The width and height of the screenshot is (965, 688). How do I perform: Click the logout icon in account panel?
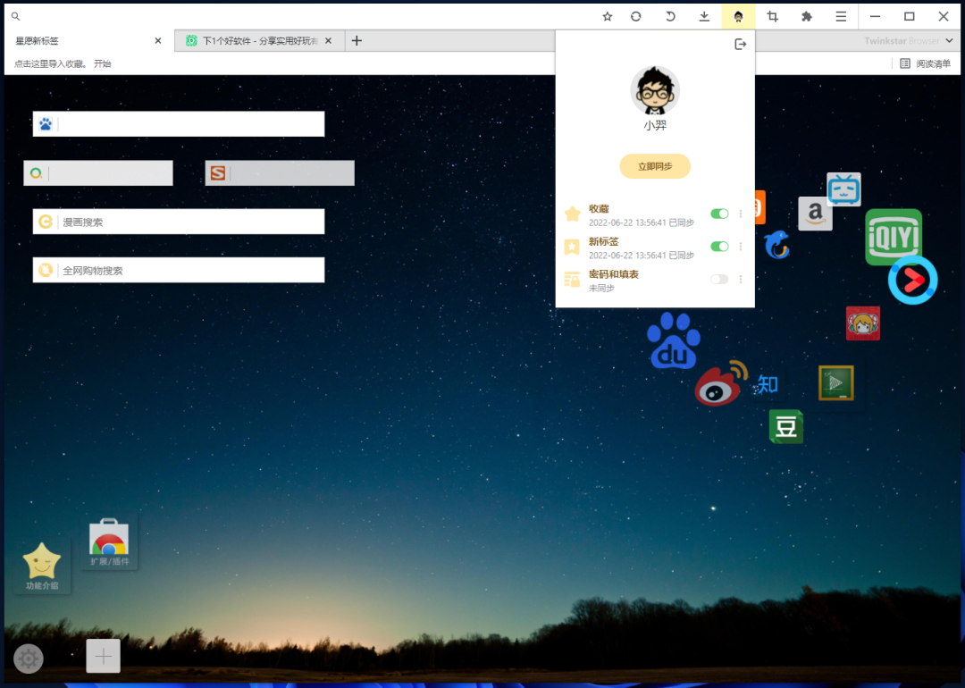tap(741, 45)
